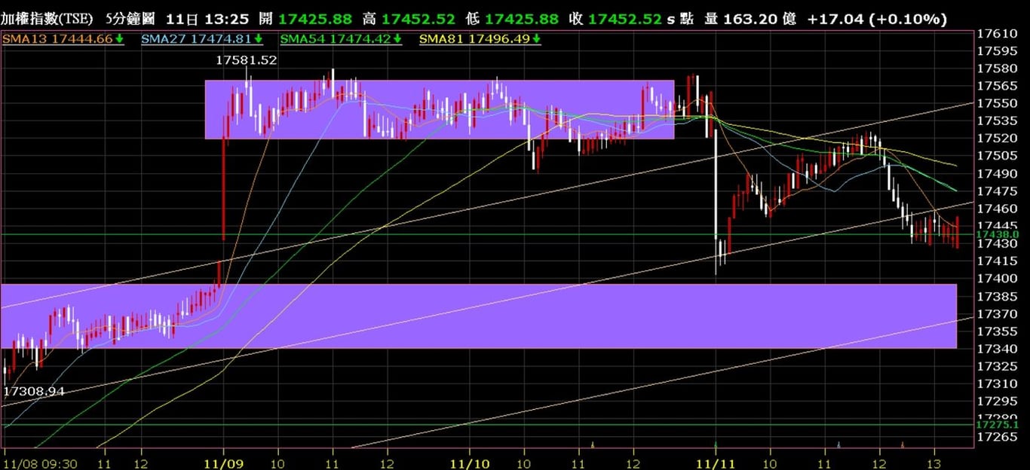The height and width of the screenshot is (470, 1030).
Task: Click the 17505 price axis label
Action: click(997, 156)
